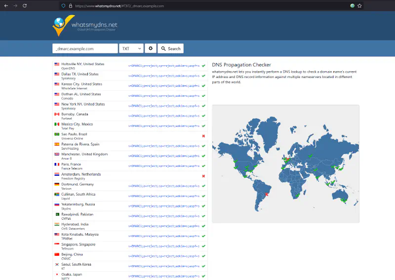Select the Seoul, South Korea row
The width and height of the screenshot is (395, 280).
pyautogui.click(x=130, y=266)
